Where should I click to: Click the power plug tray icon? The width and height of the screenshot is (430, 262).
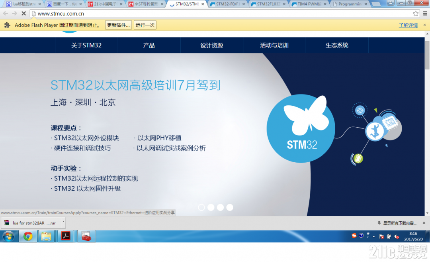click(389, 236)
